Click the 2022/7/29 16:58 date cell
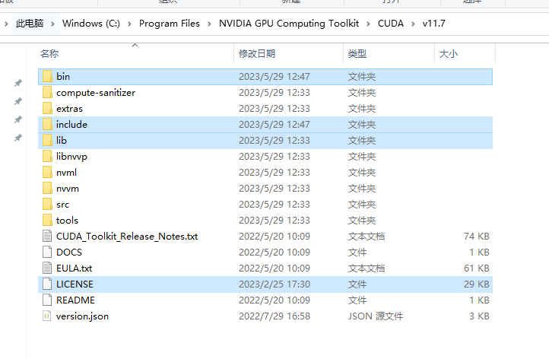The width and height of the screenshot is (549, 359). [x=274, y=316]
